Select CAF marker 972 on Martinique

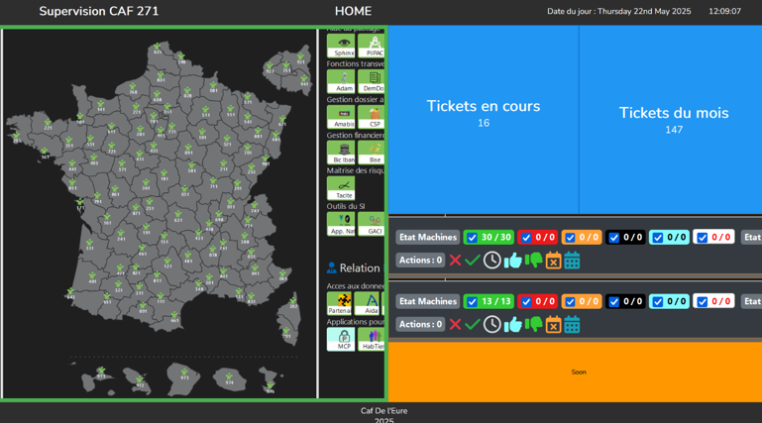(x=140, y=381)
